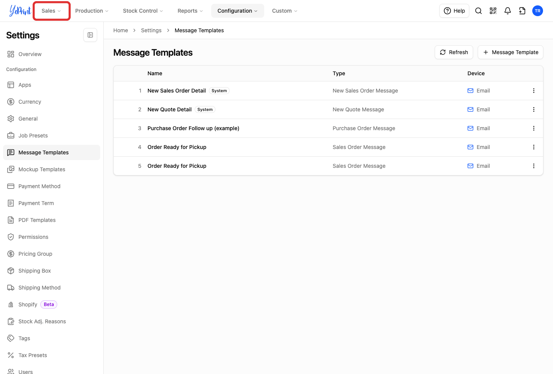This screenshot has height=374, width=553.
Task: Open the QR code scanner icon
Action: point(493,11)
